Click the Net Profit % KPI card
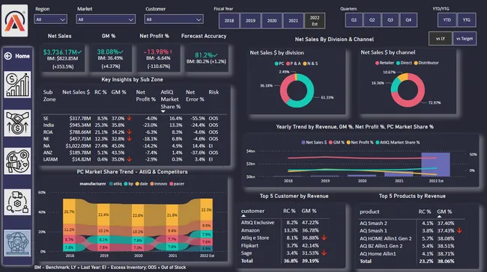This screenshot has width=487, height=272. pos(158,58)
